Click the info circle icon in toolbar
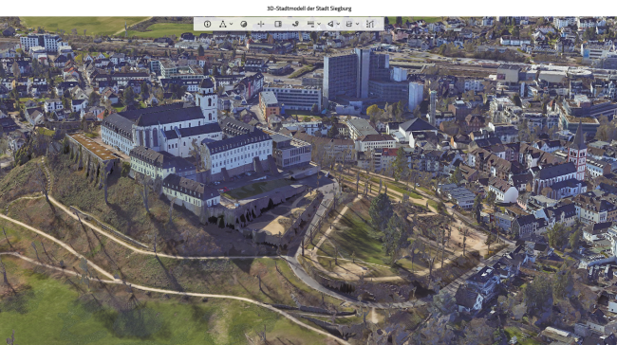617x345 pixels. 207,24
